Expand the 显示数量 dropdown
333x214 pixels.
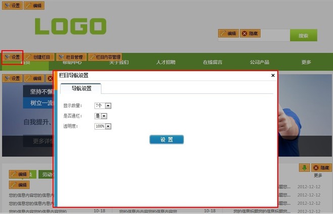pos(108,105)
